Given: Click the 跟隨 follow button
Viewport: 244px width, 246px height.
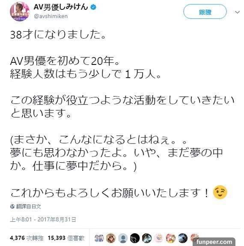Looking at the screenshot, I should point(205,12).
